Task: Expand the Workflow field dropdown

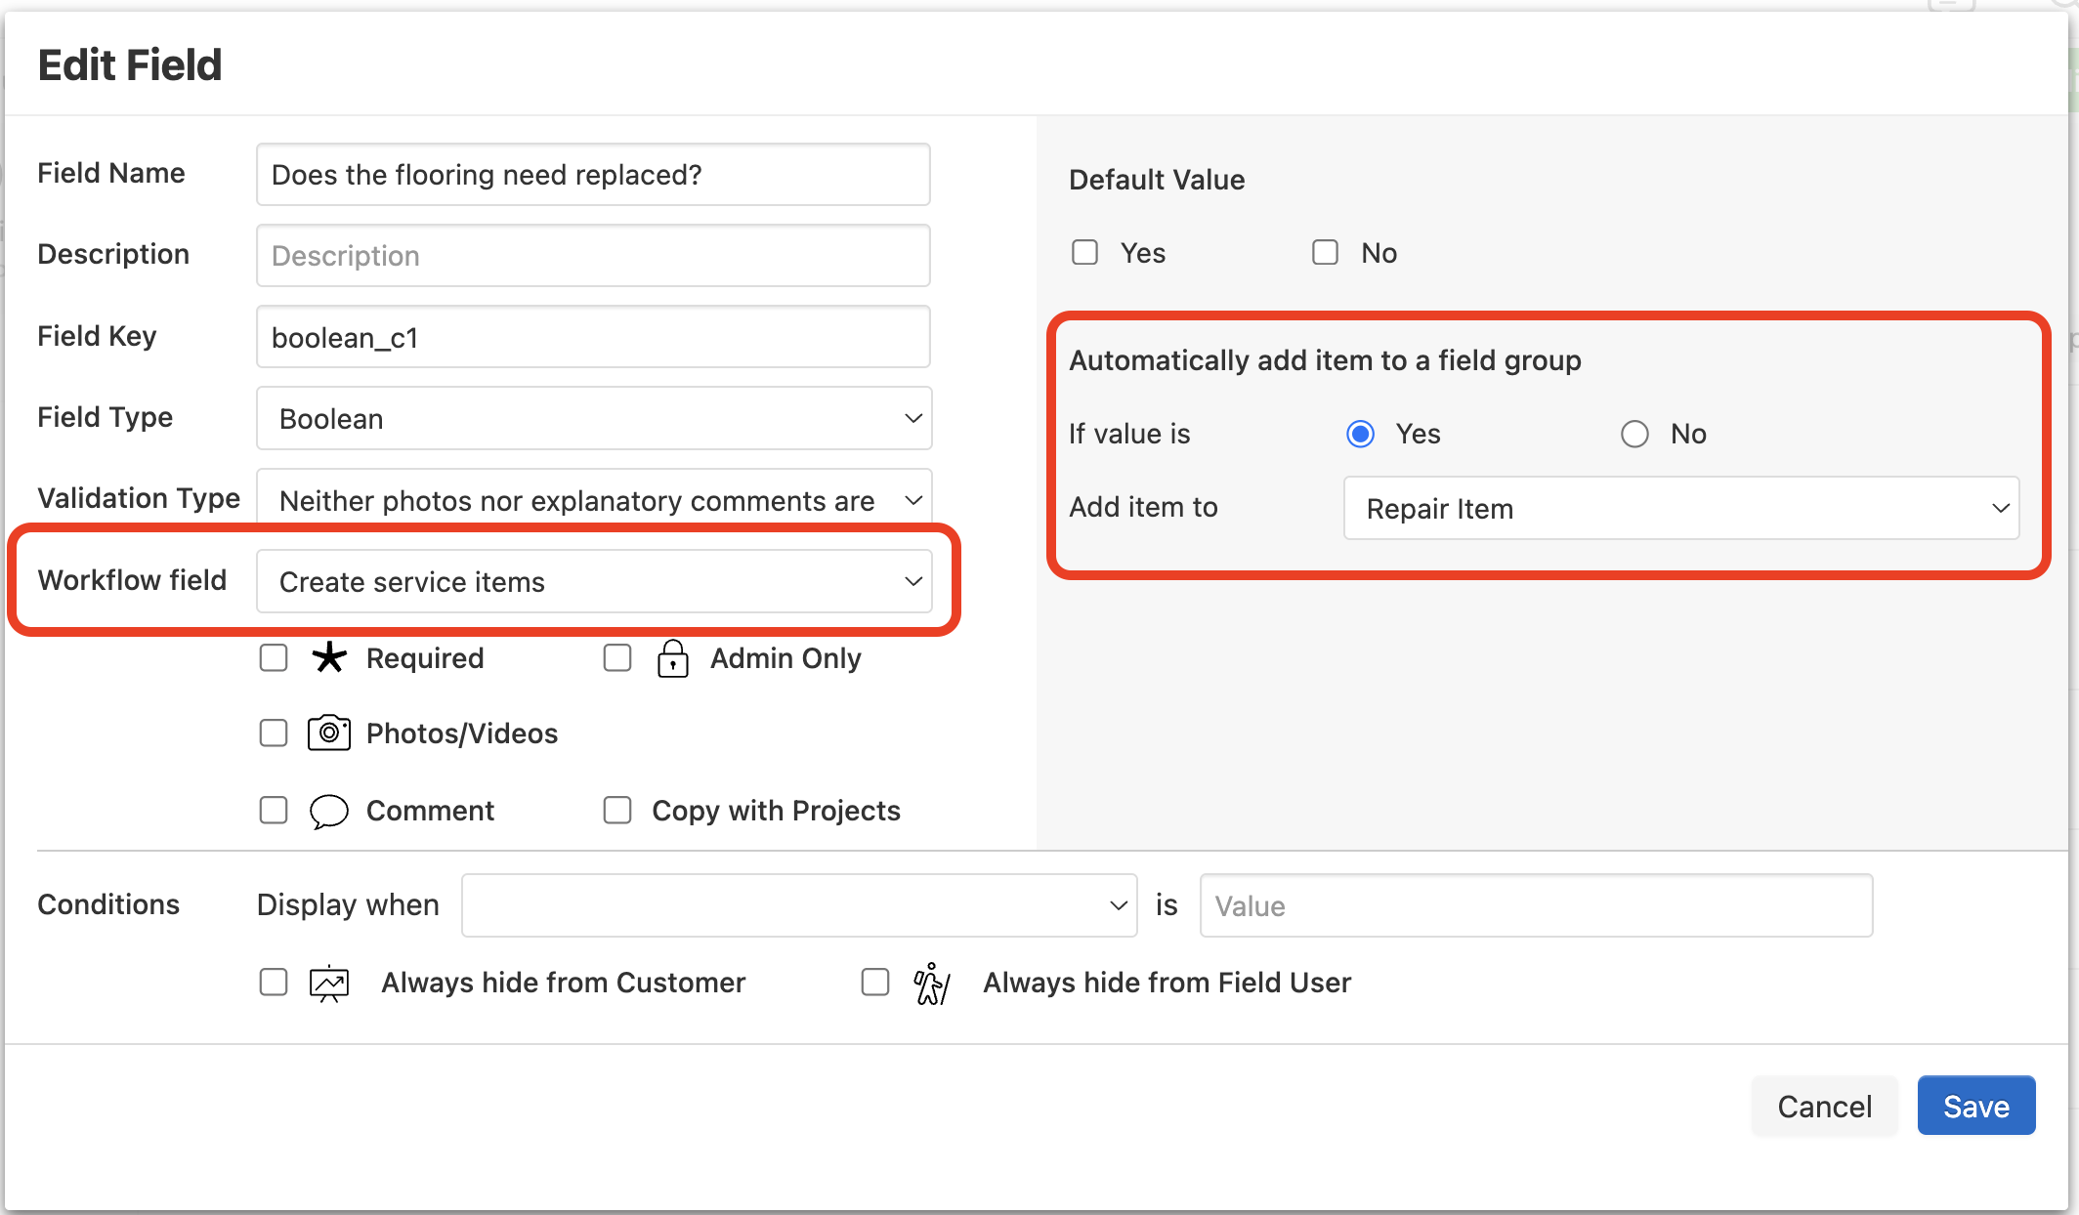Action: (594, 582)
